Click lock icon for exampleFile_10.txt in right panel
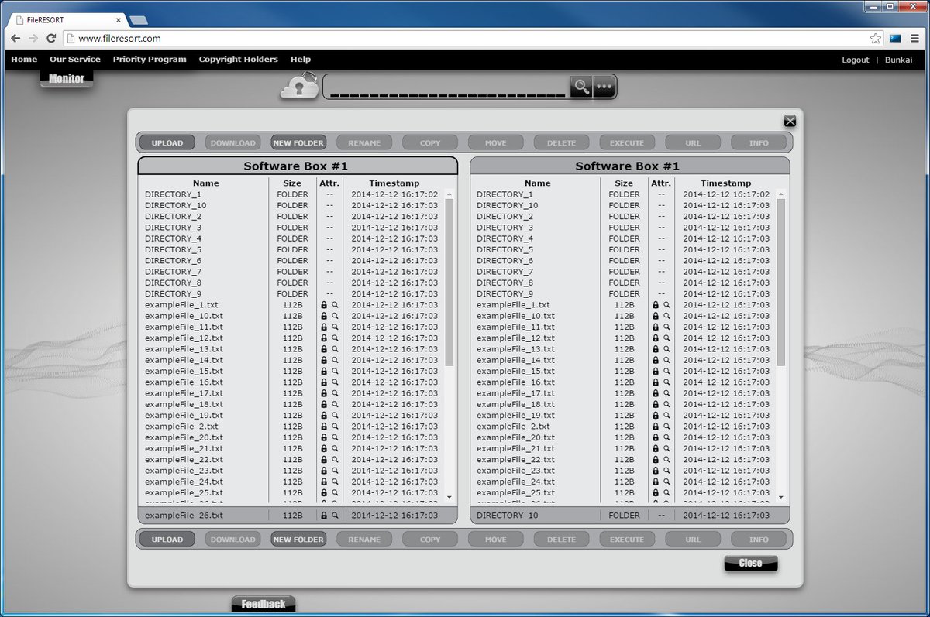Viewport: 930px width, 617px height. [x=656, y=316]
